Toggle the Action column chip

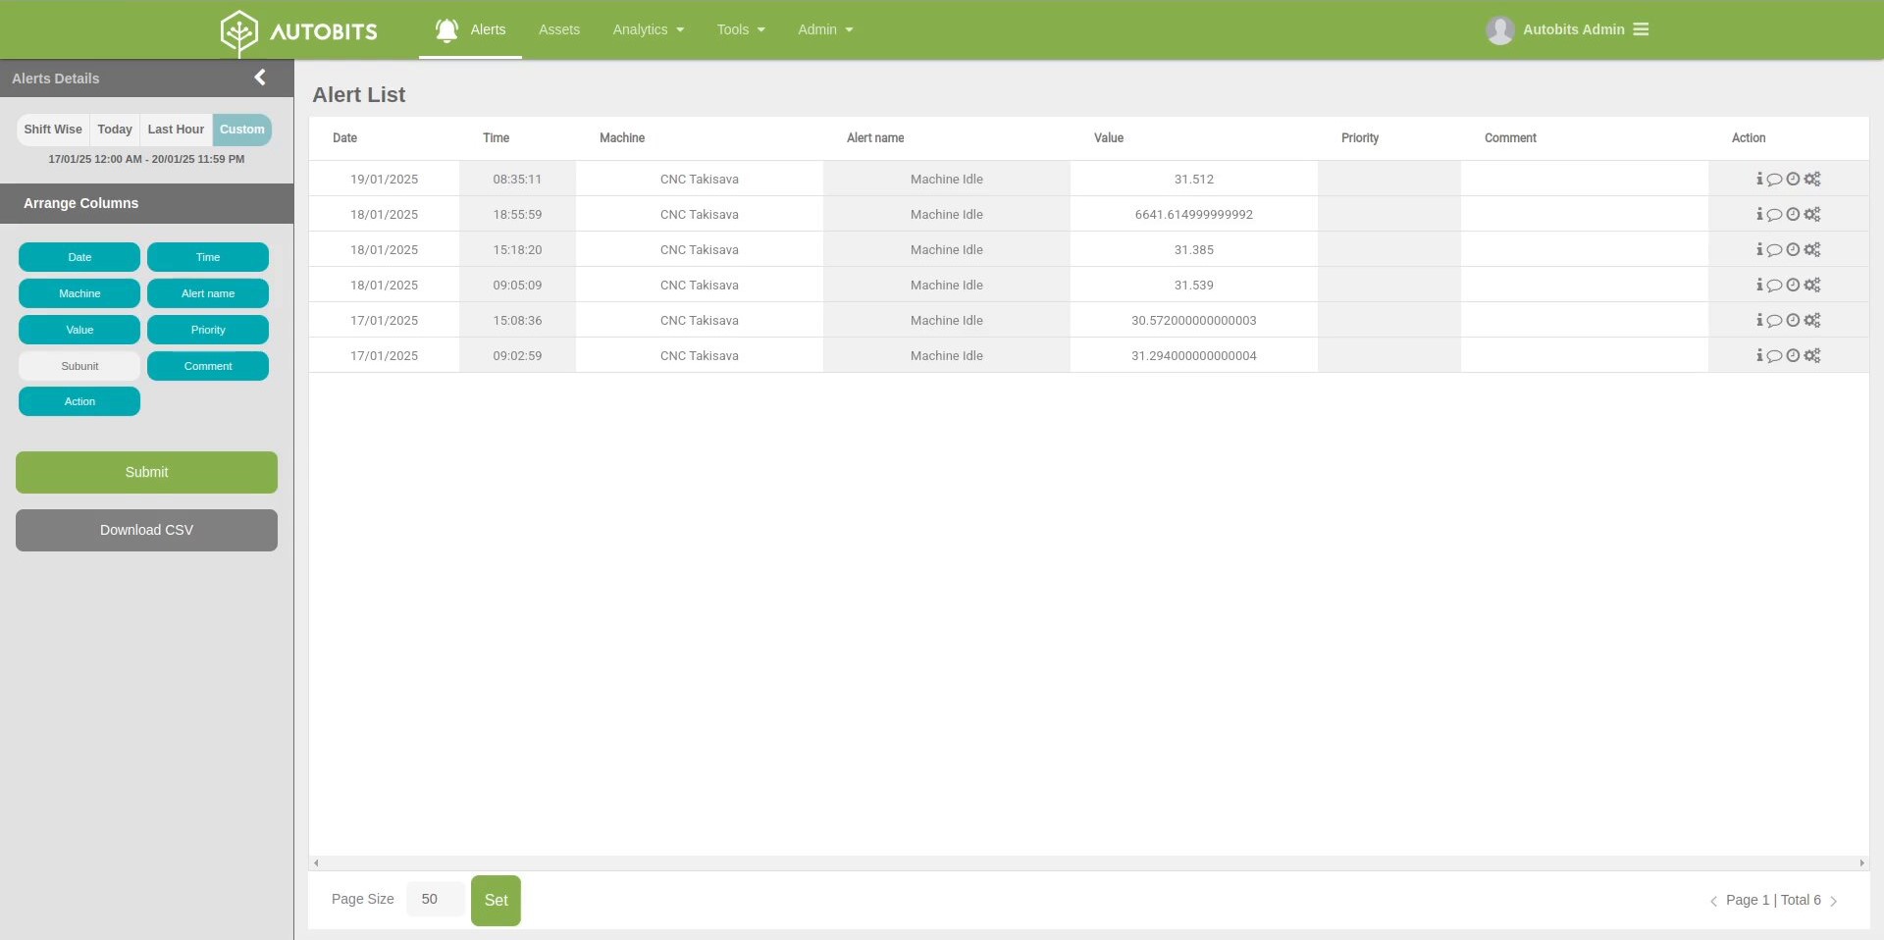click(x=79, y=401)
